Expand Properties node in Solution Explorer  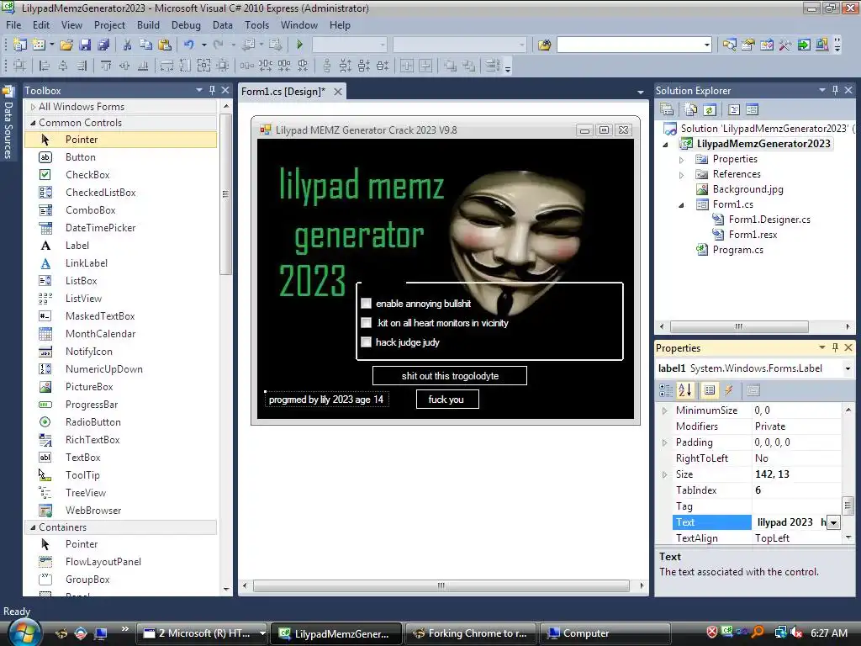point(681,159)
